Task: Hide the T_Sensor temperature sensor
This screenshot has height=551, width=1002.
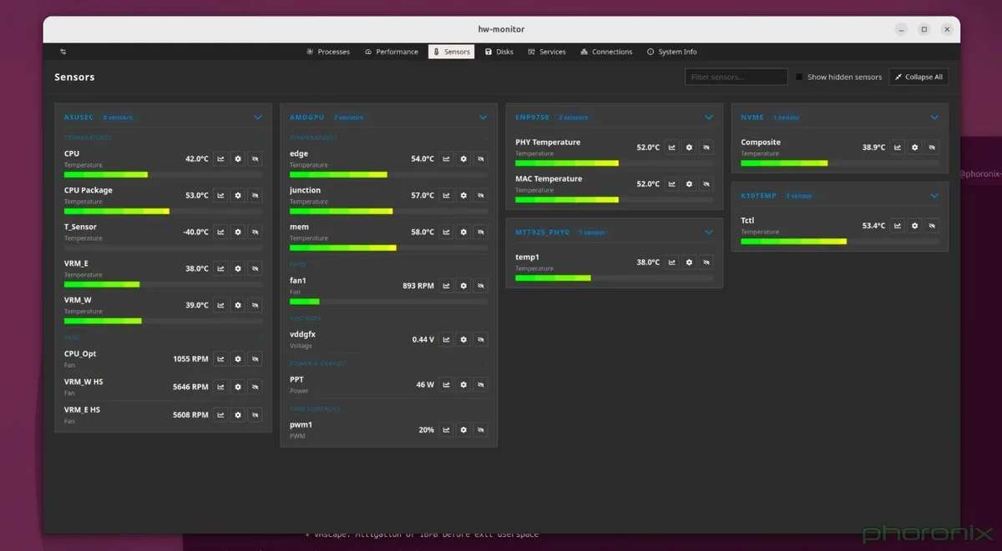Action: pyautogui.click(x=256, y=232)
